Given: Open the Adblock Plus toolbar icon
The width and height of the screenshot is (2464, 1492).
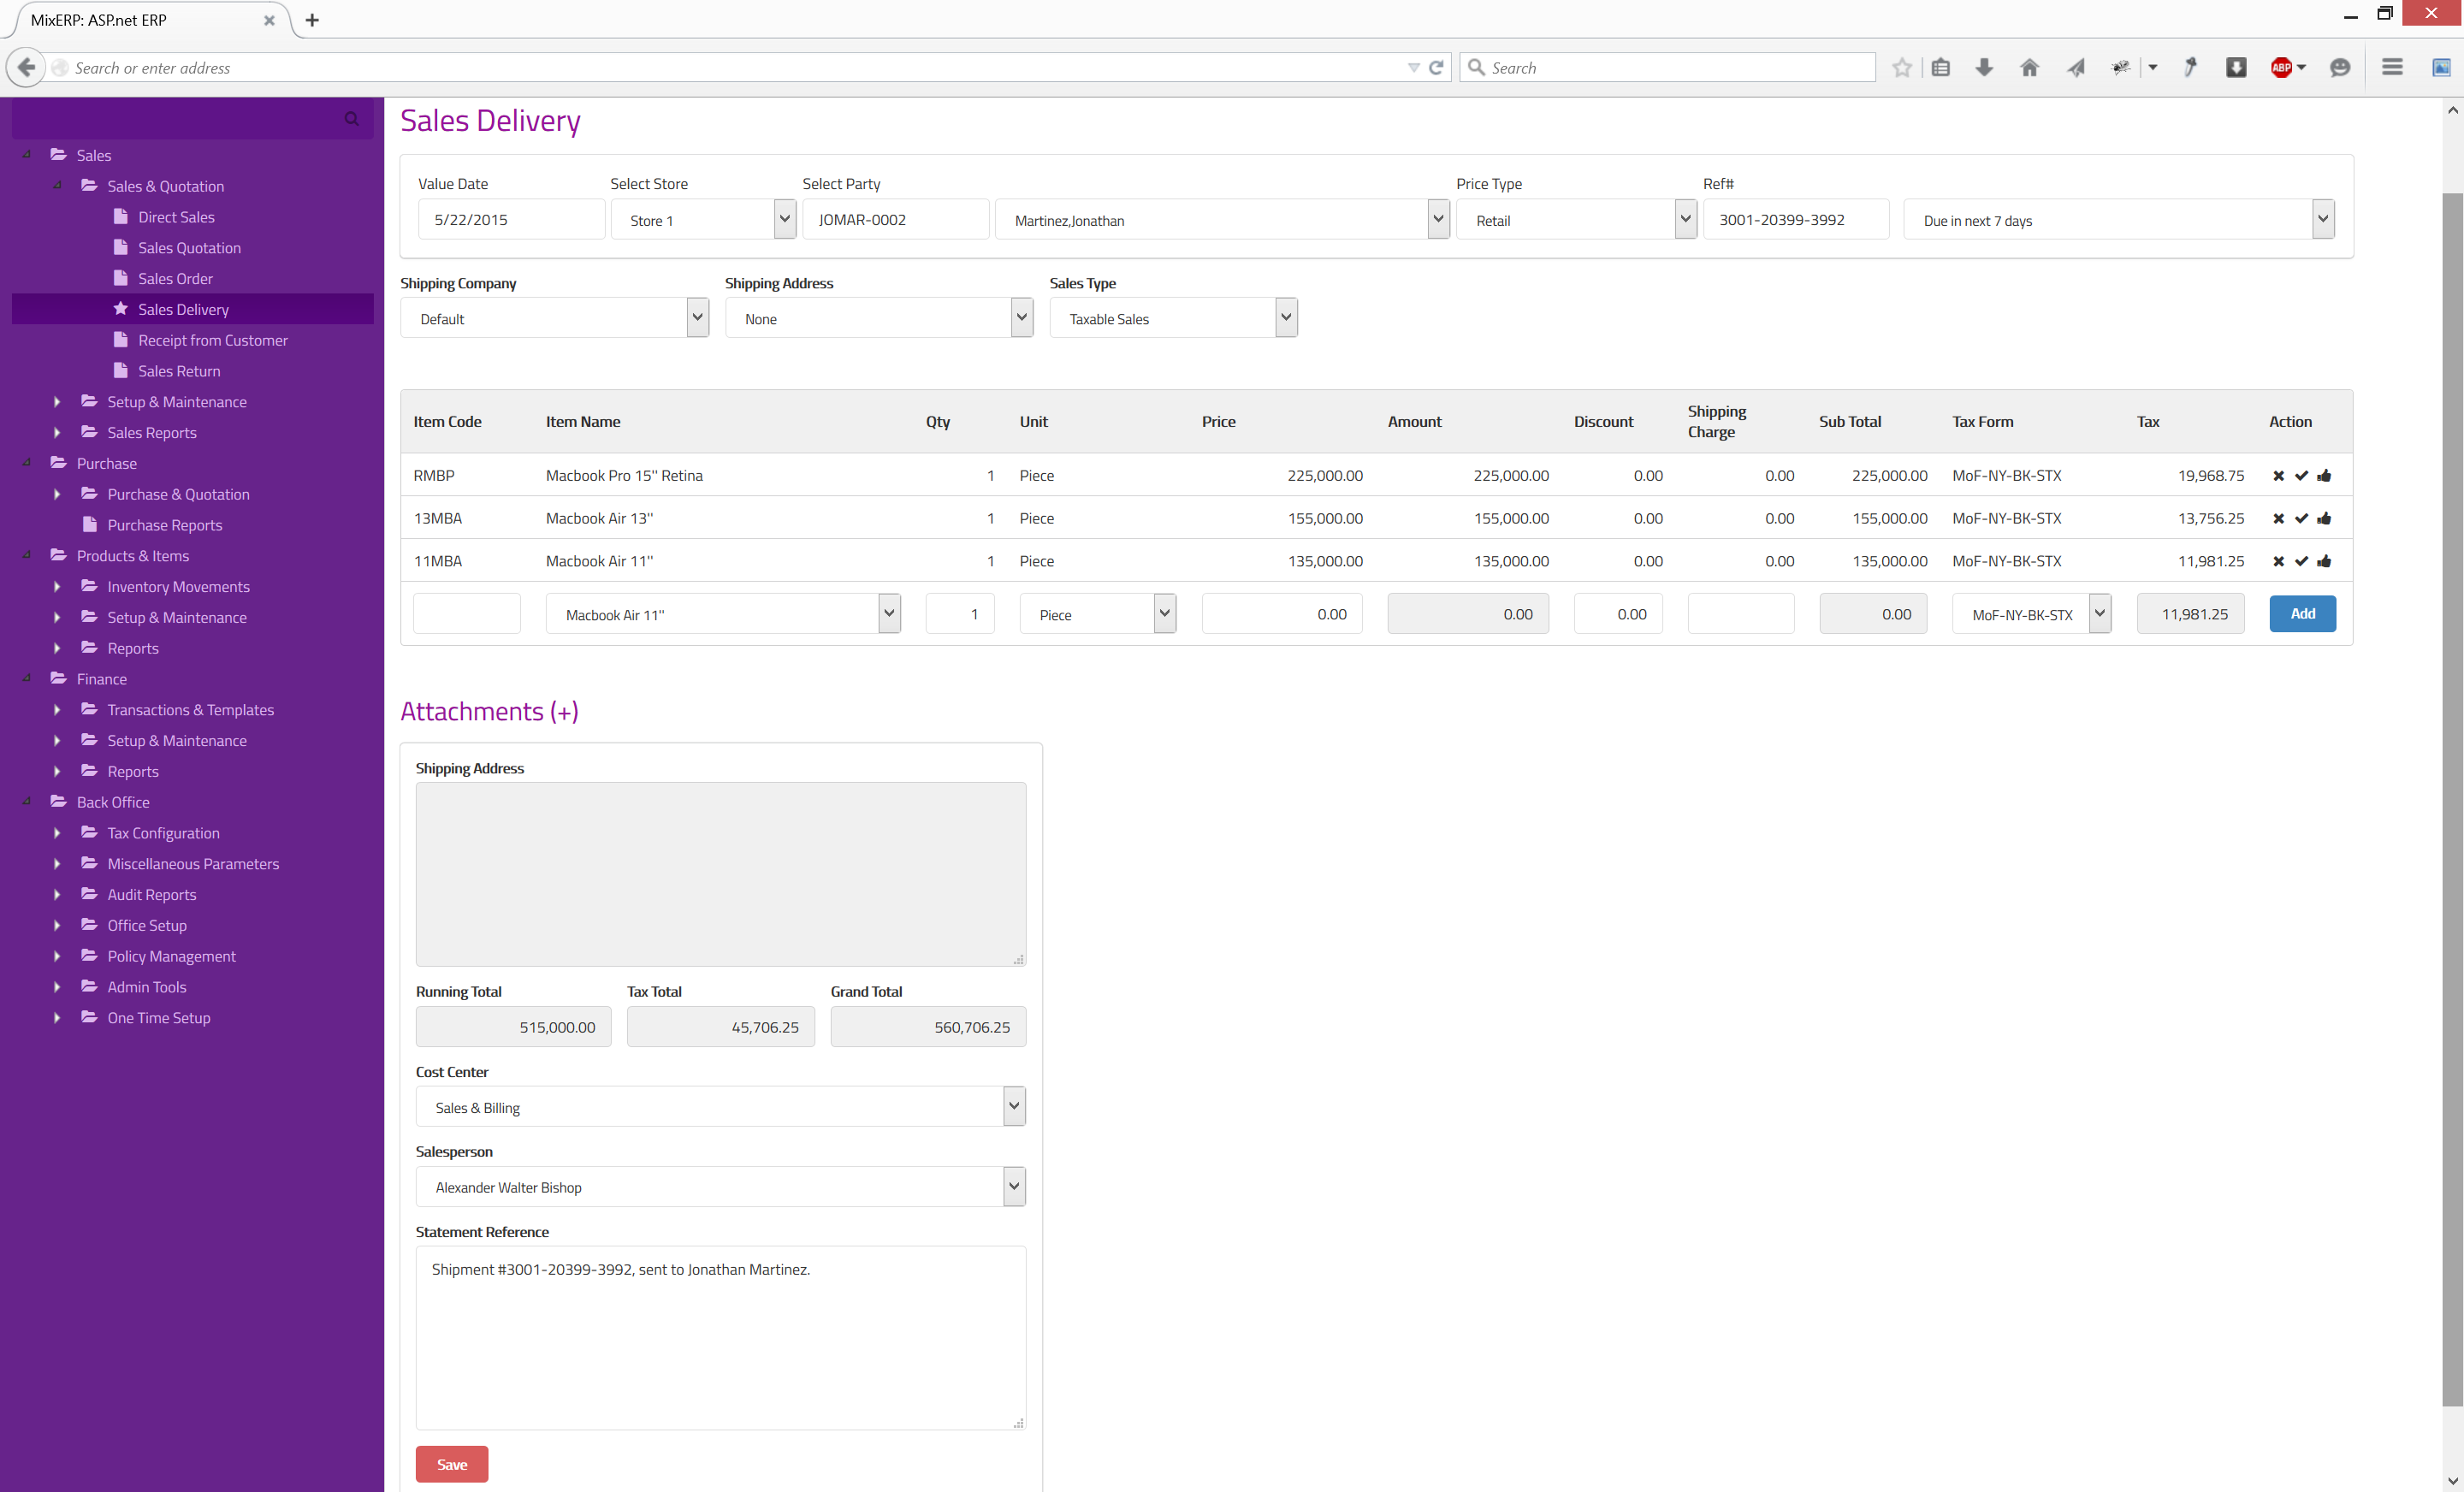Looking at the screenshot, I should pyautogui.click(x=2281, y=68).
